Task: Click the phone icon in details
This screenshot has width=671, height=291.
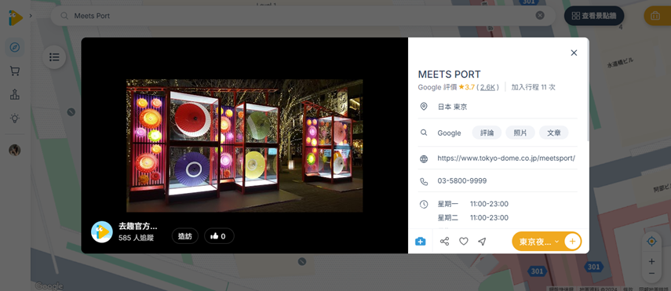Action: click(424, 181)
